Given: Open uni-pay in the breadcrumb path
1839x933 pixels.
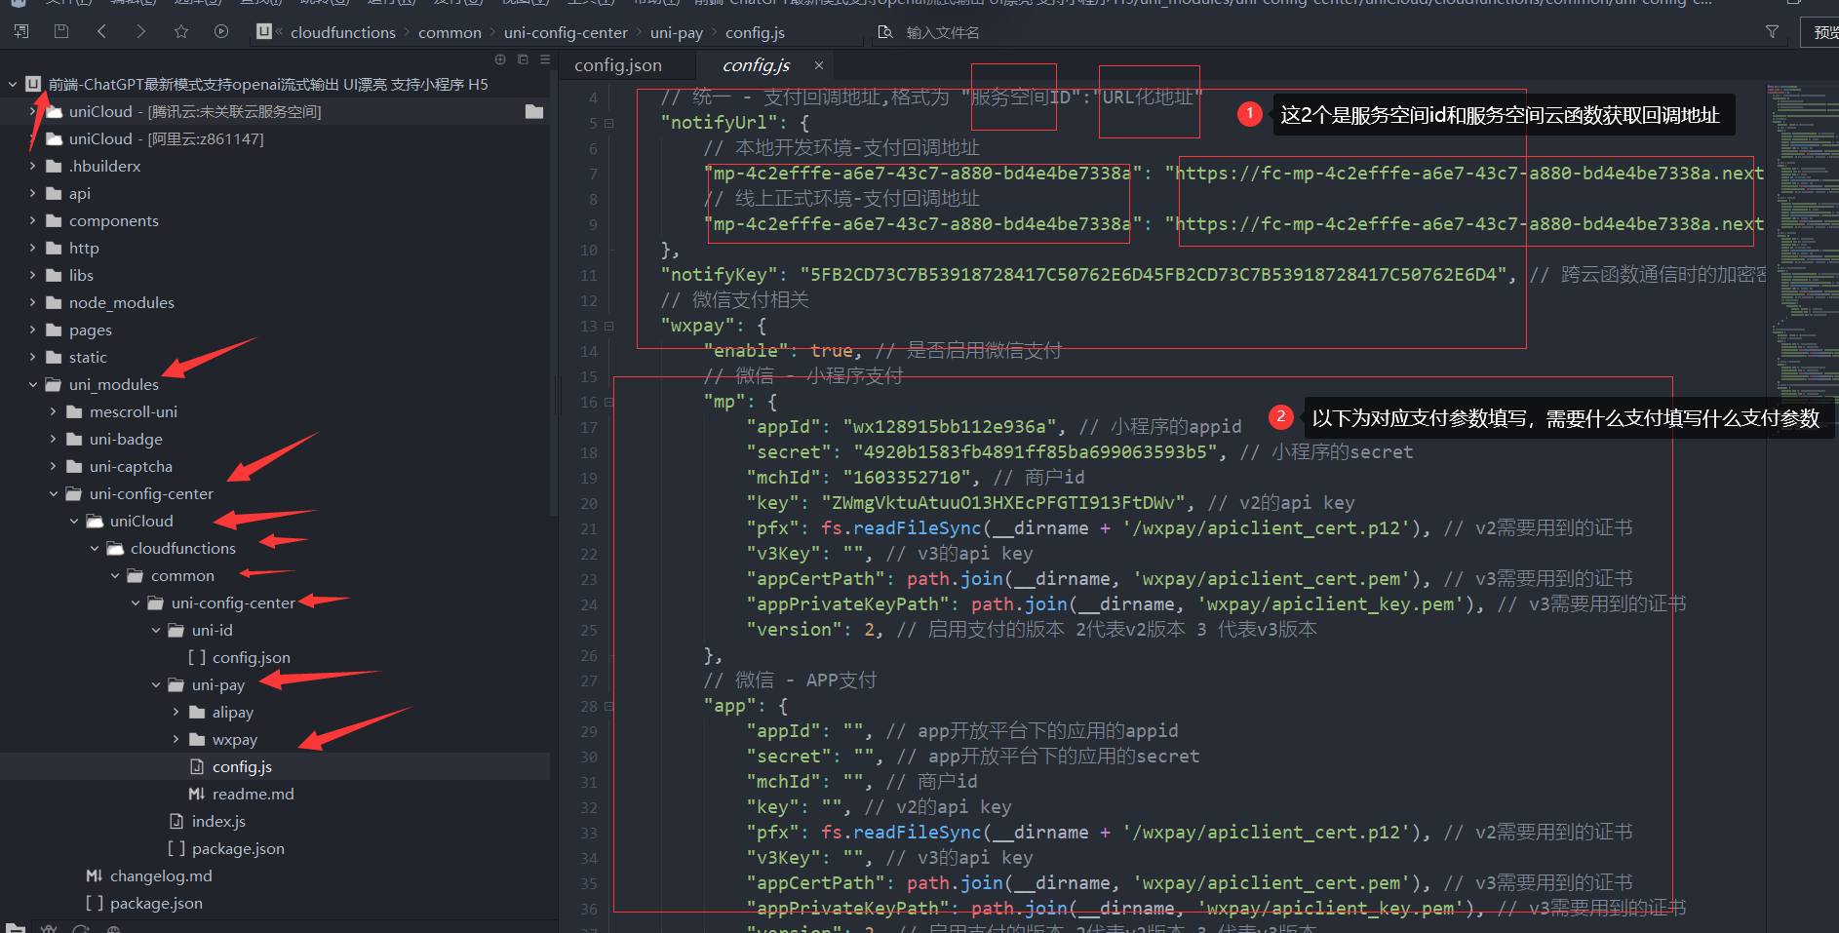Looking at the screenshot, I should [x=677, y=33].
